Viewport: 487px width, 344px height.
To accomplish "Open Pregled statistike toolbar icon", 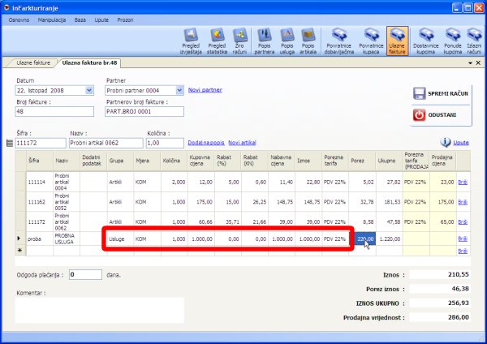I will pyautogui.click(x=217, y=39).
